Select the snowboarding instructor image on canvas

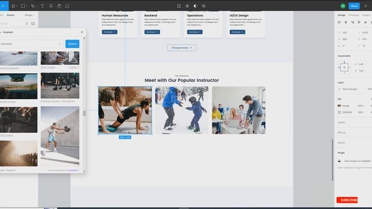tap(182, 110)
